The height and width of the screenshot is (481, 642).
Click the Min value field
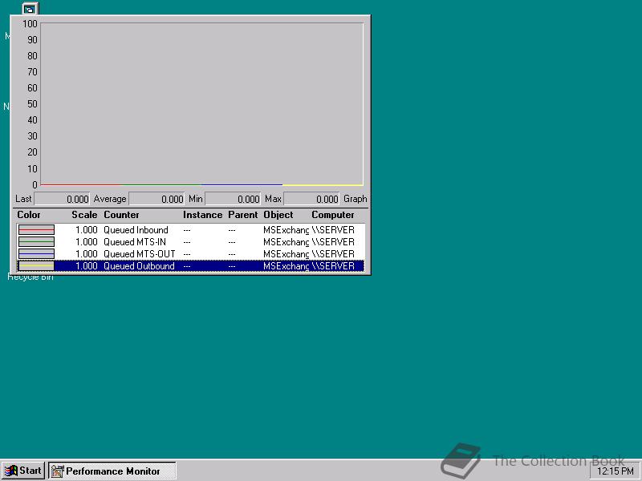233,199
